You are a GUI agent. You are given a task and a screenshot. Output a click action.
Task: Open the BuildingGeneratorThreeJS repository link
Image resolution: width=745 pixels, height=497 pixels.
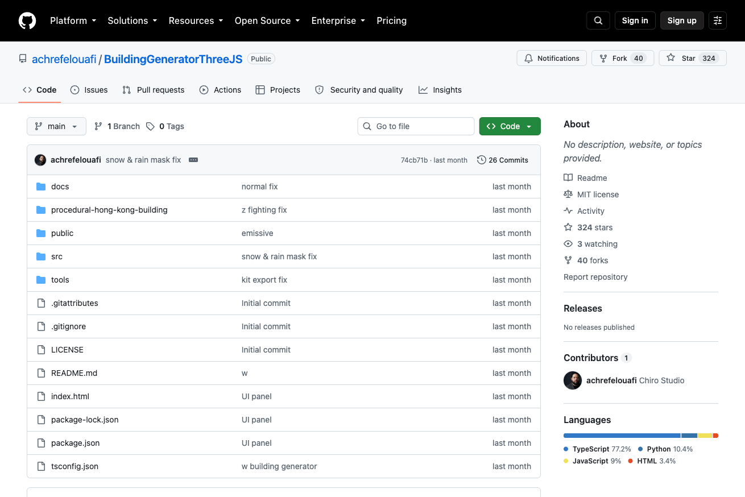173,59
